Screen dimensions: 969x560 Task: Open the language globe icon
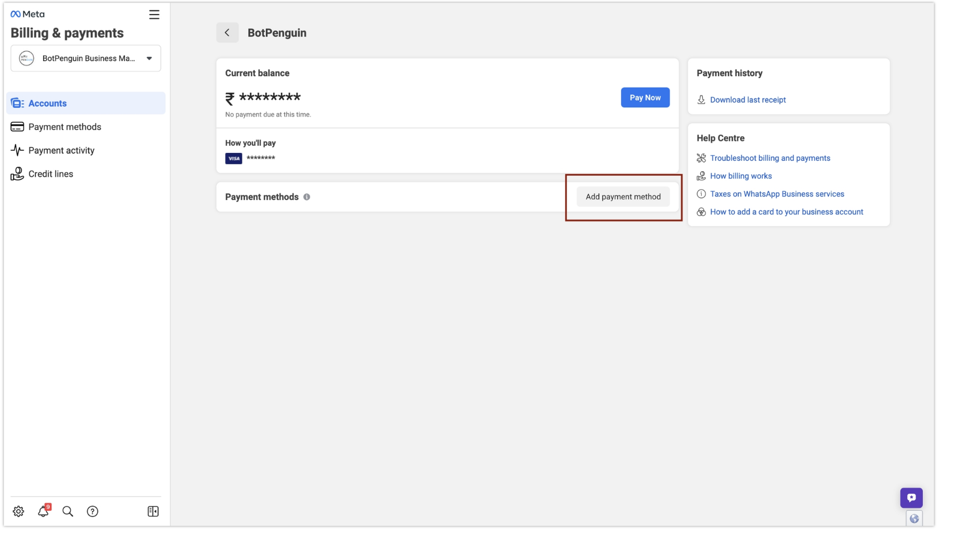(x=914, y=517)
